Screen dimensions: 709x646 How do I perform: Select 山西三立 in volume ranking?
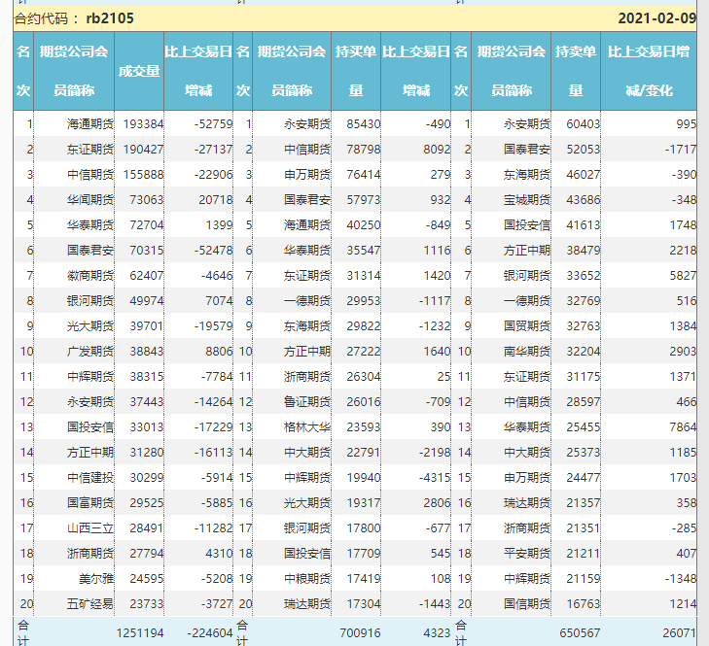(x=90, y=528)
